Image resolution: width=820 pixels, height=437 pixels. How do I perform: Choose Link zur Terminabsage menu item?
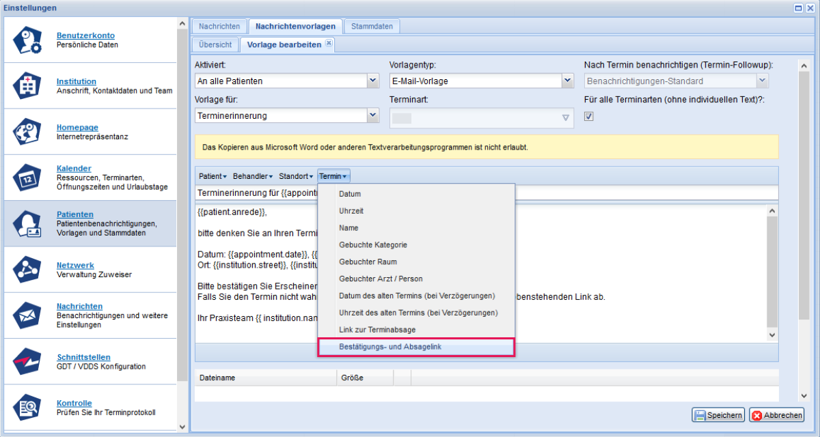377,330
